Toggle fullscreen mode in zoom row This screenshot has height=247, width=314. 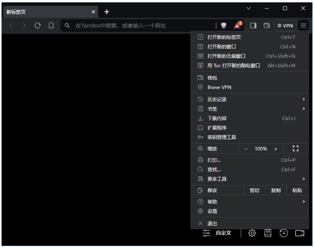[296, 149]
